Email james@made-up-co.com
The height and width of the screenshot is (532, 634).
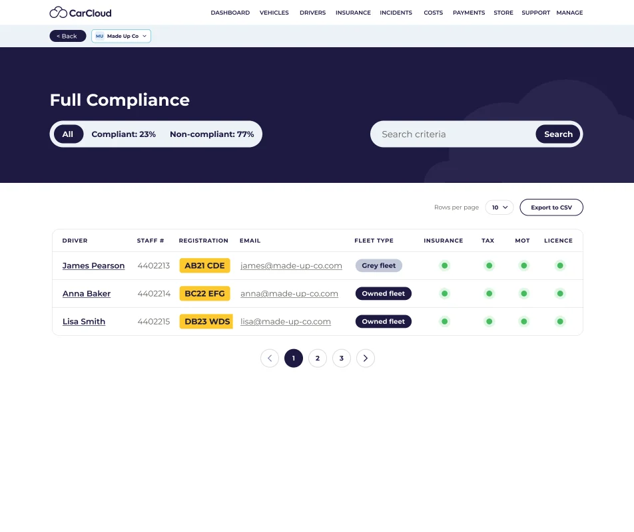(x=291, y=265)
